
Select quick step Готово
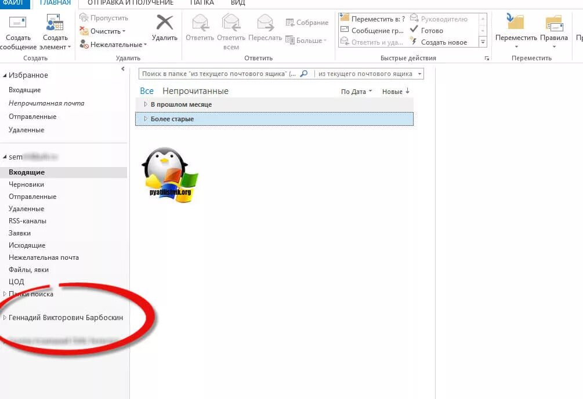tap(426, 31)
